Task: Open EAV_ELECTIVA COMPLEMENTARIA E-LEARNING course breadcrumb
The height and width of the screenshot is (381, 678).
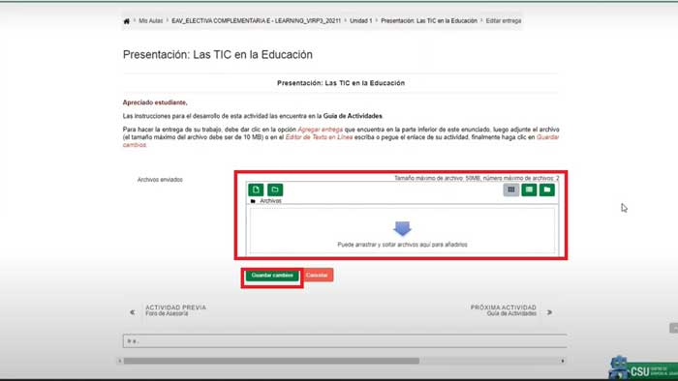Action: pos(256,20)
